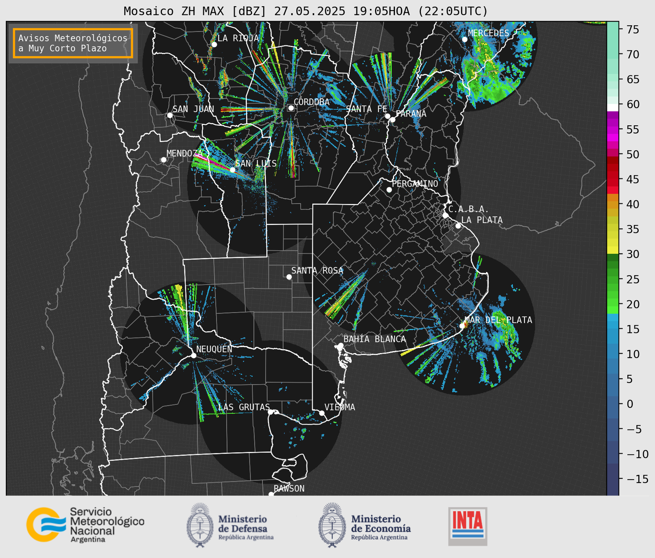The width and height of the screenshot is (655, 558).
Task: Click the 'PERGAMINO' map label
Action: pos(415,184)
